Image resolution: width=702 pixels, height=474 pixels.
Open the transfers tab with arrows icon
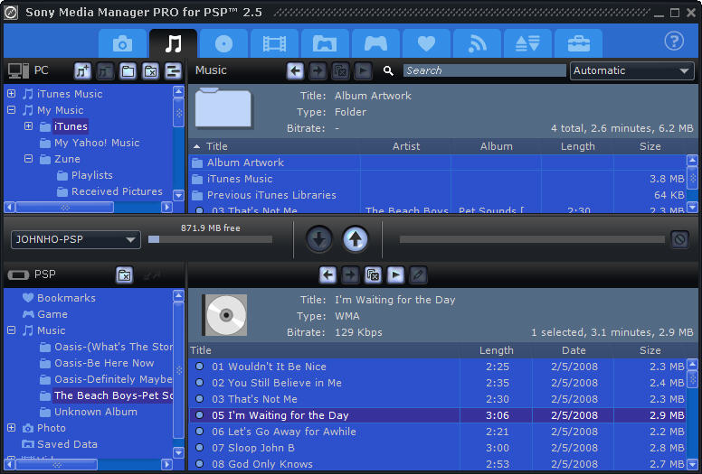pyautogui.click(x=527, y=43)
